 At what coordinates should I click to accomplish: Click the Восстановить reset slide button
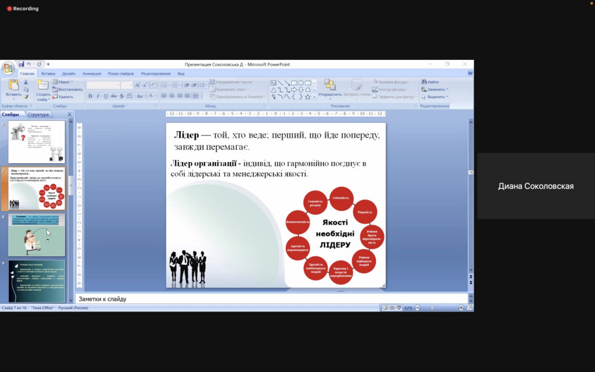pyautogui.click(x=67, y=90)
